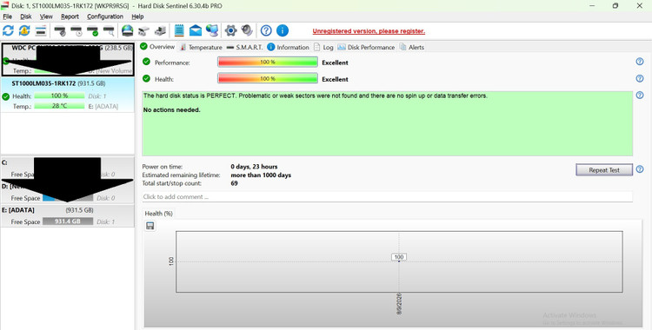Select the E: [ADATA] partition entry
This screenshot has height=330, width=652.
pos(67,215)
